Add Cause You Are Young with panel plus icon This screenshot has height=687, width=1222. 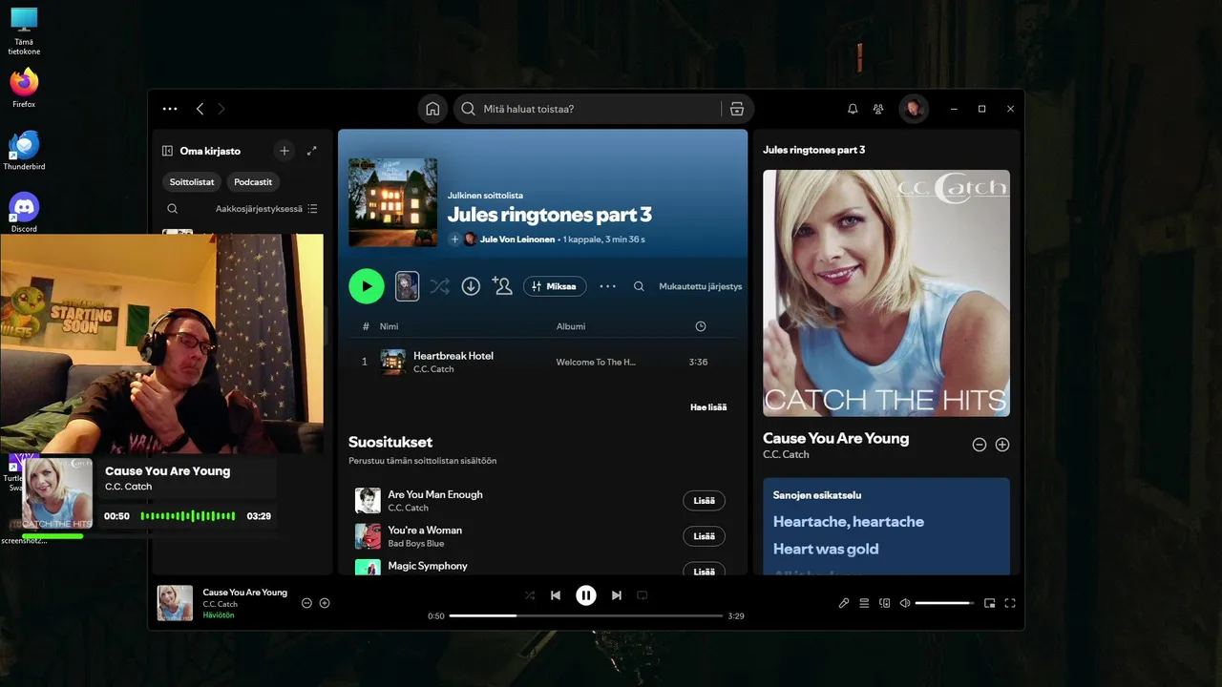click(1002, 445)
